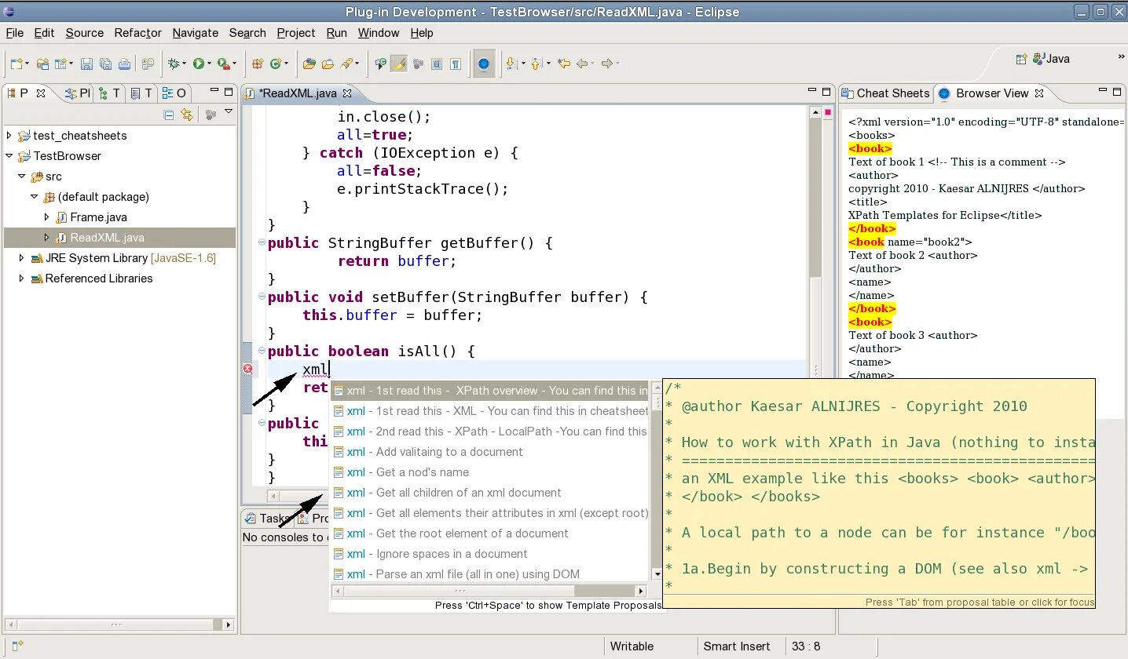1128x659 pixels.
Task: Click the Back navigation arrow icon
Action: pyautogui.click(x=582, y=64)
